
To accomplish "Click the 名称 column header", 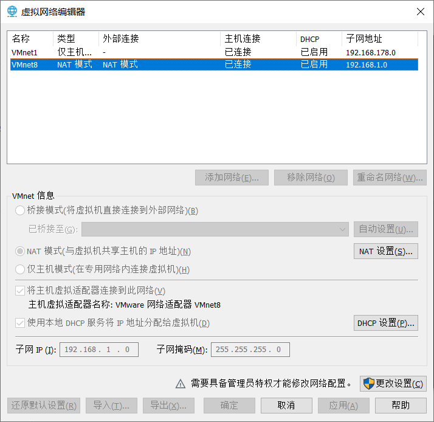I will [30, 38].
